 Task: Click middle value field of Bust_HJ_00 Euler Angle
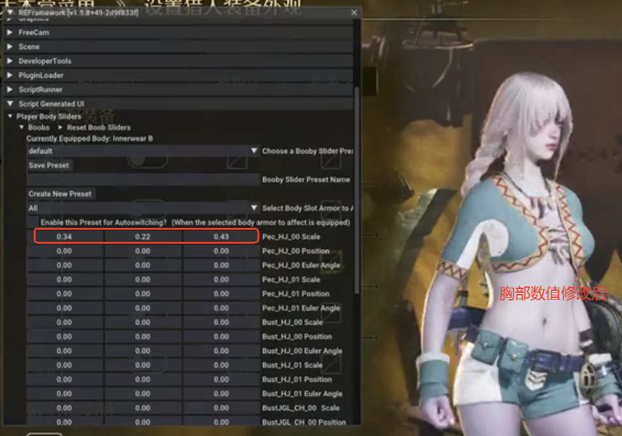coord(143,351)
